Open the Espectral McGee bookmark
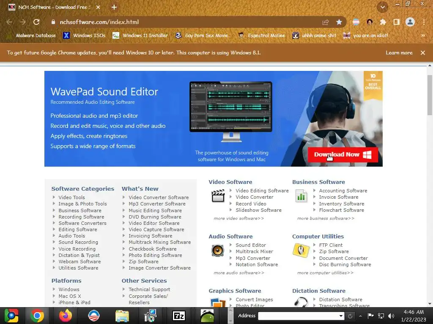Image resolution: width=433 pixels, height=324 pixels. (x=262, y=35)
